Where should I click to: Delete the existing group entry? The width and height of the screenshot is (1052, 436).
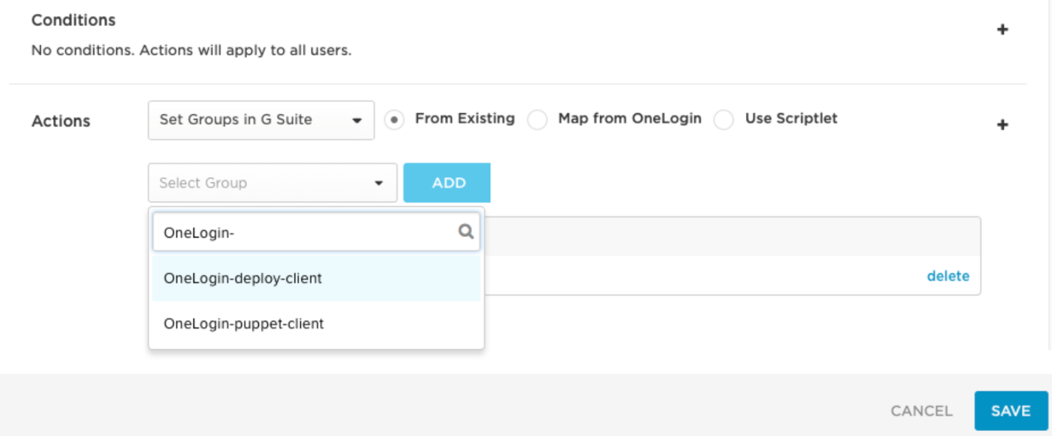pos(948,276)
